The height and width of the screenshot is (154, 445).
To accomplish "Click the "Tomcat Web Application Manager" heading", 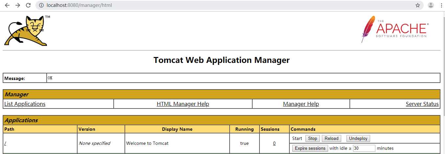I will coord(222,60).
